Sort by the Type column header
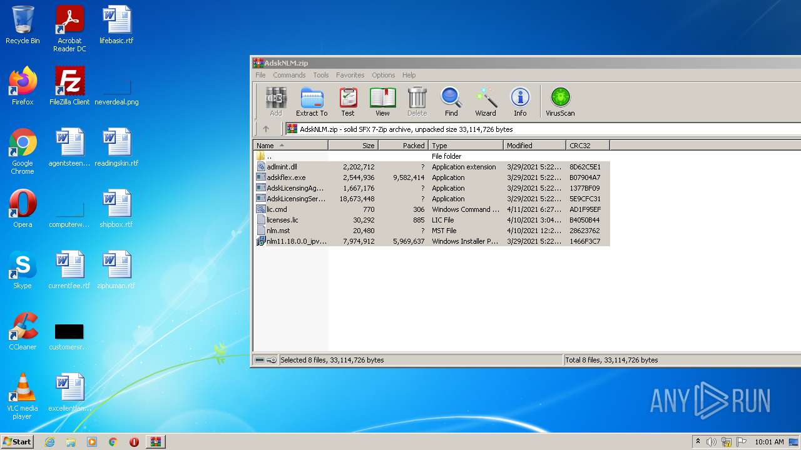The height and width of the screenshot is (450, 801). coord(466,146)
